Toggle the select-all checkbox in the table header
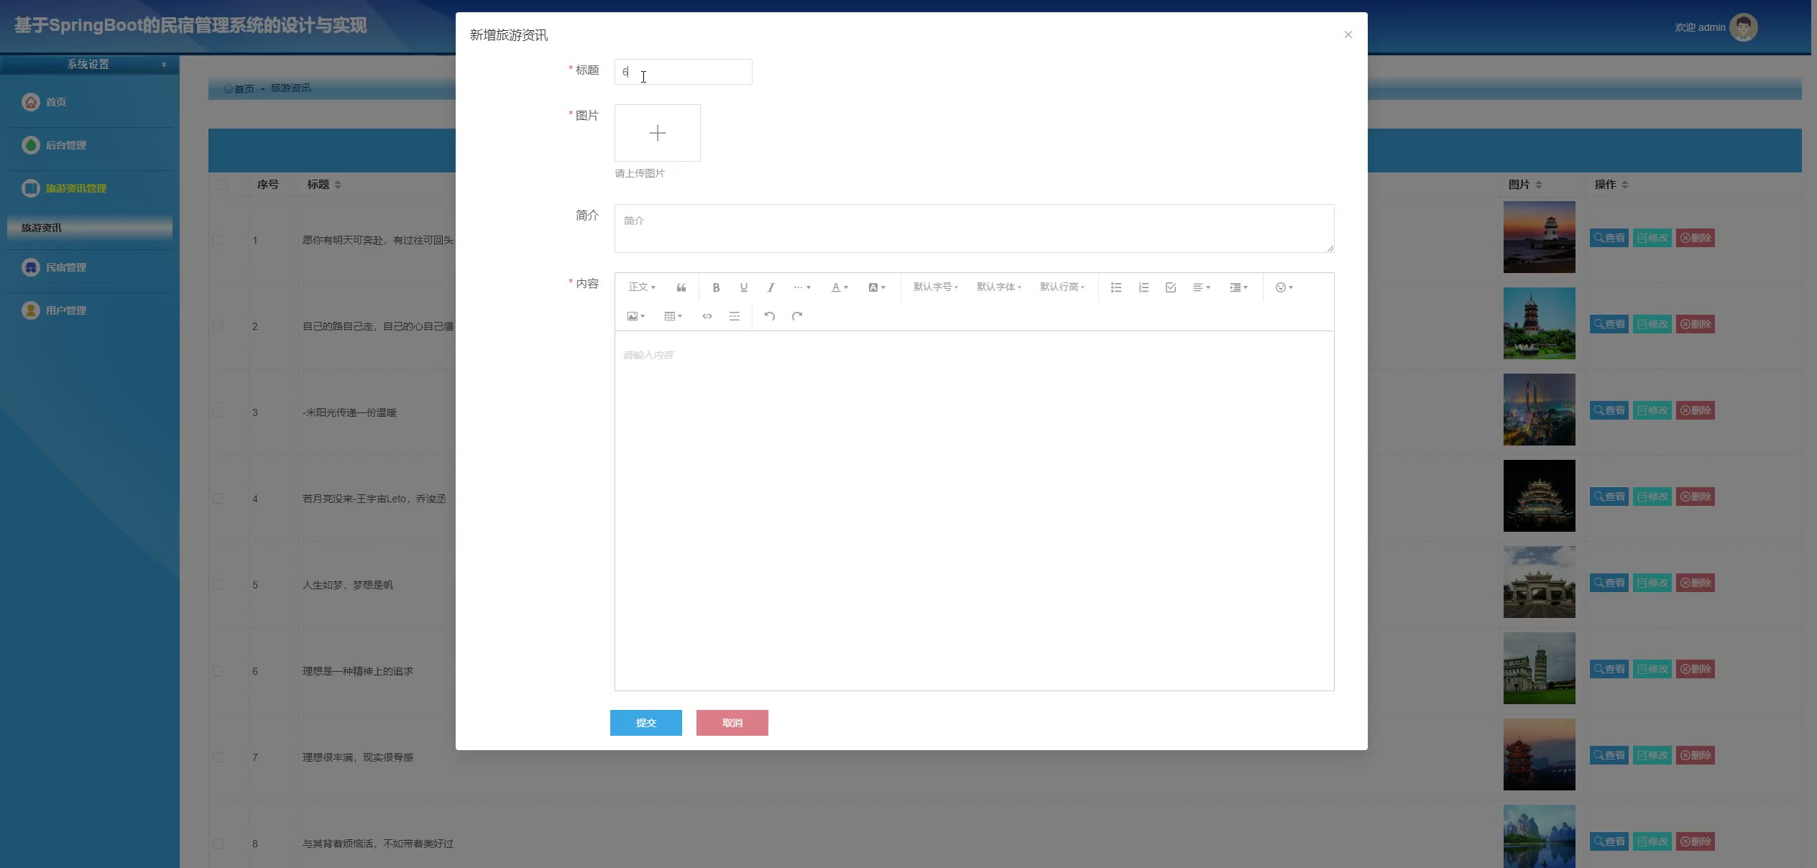 pos(223,185)
